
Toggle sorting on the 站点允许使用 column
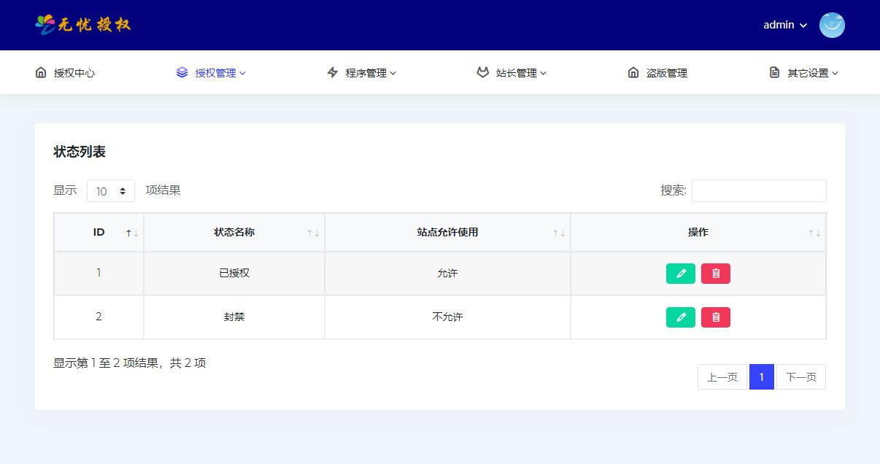pyautogui.click(x=560, y=232)
